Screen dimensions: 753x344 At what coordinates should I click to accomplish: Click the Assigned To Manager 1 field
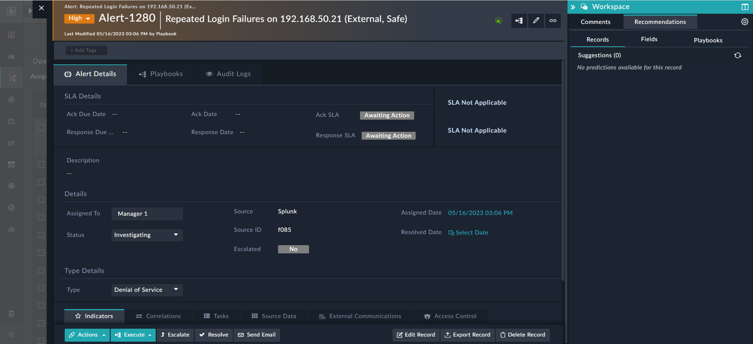pos(147,214)
